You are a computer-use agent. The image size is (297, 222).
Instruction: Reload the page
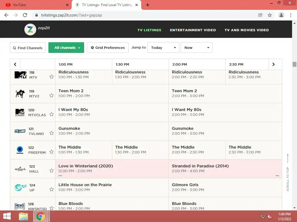pyautogui.click(x=25, y=15)
